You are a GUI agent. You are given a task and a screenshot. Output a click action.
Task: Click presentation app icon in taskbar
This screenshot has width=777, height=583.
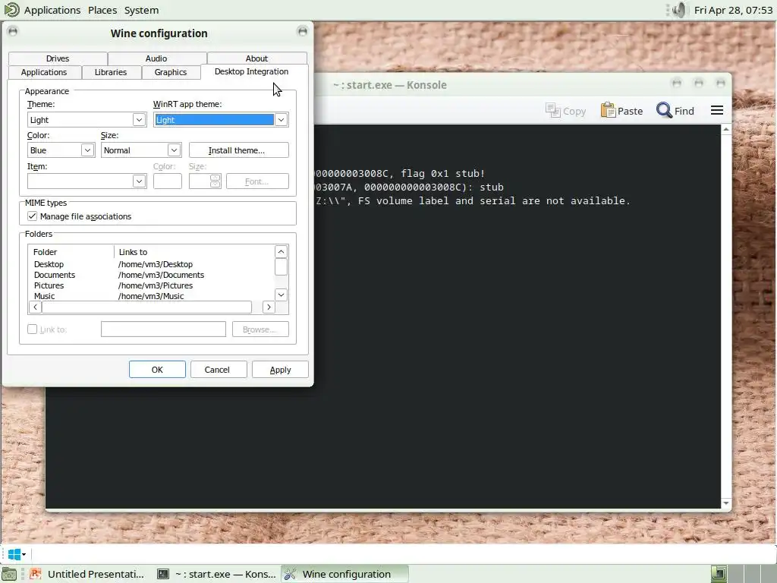tap(35, 574)
